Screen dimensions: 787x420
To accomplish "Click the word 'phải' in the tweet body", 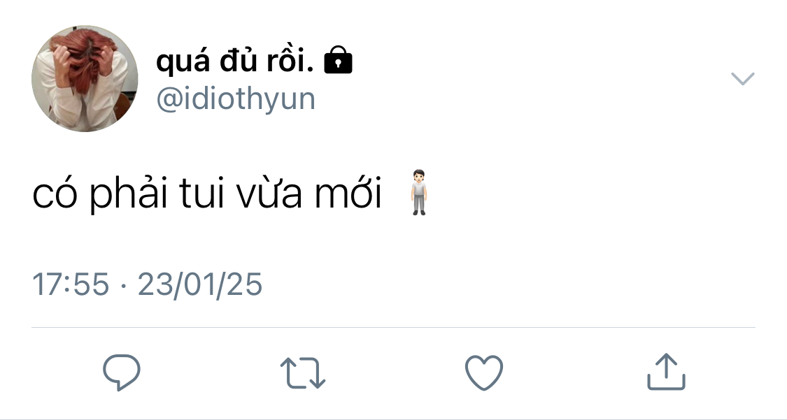I will (x=129, y=194).
